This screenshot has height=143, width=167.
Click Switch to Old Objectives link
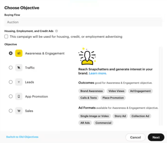click(x=22, y=137)
